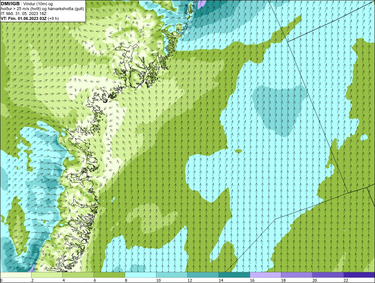Click the "IT: Mið. 31. 05. 2023 18Z" line
Screen dimensions: 375x283
click(24, 14)
